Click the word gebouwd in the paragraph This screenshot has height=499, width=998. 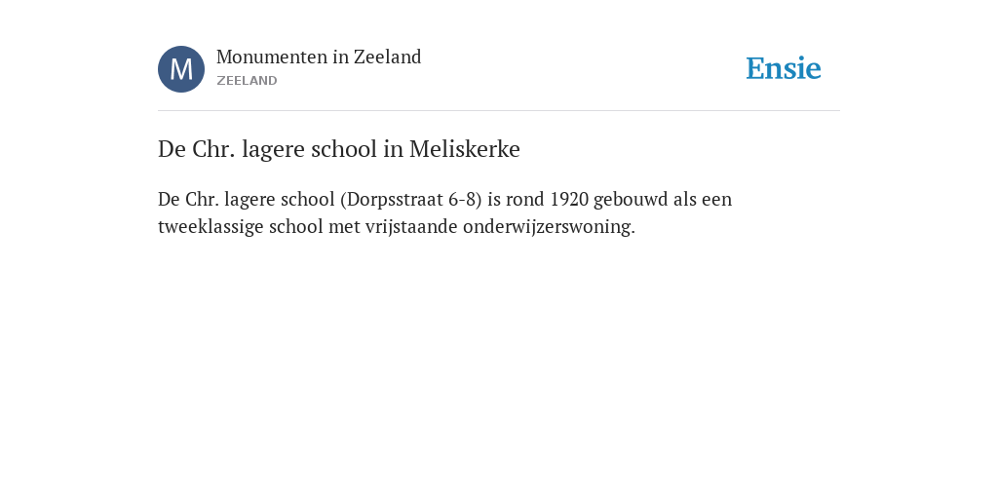click(x=631, y=200)
